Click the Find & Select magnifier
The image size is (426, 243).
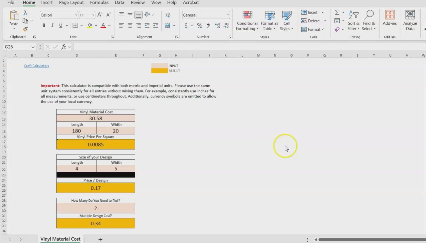coord(369,21)
